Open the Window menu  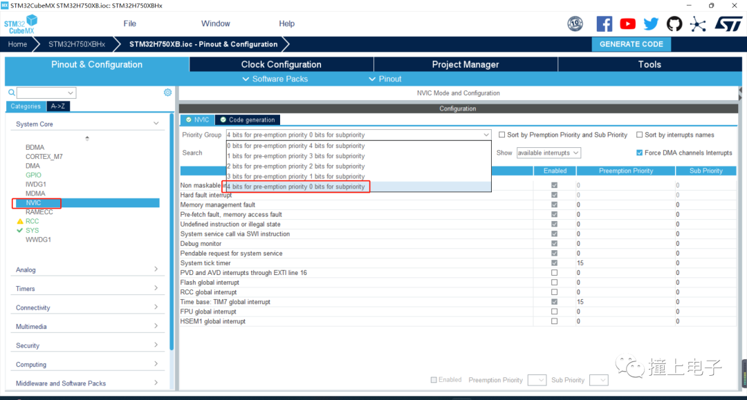click(x=215, y=23)
